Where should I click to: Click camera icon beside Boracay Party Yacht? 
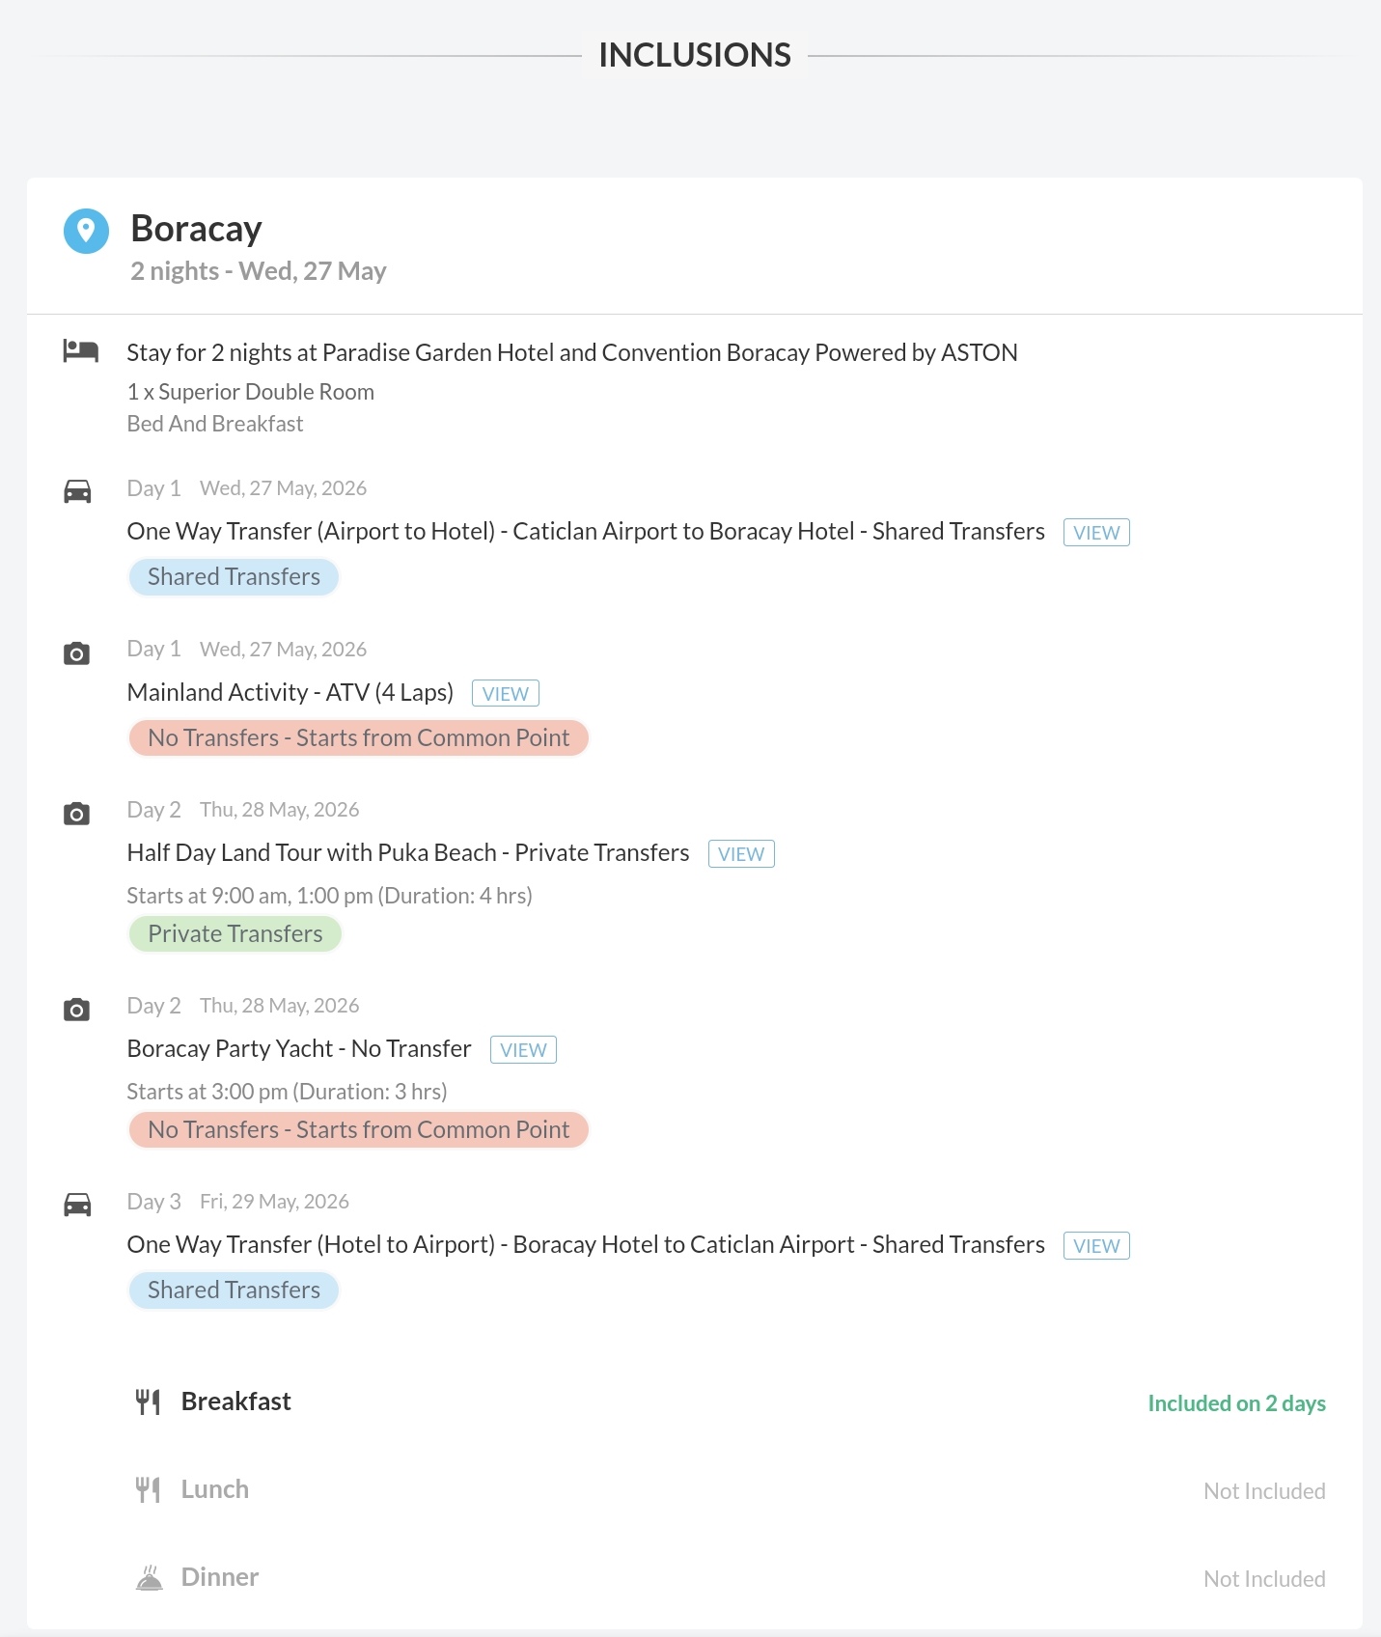click(x=76, y=1010)
